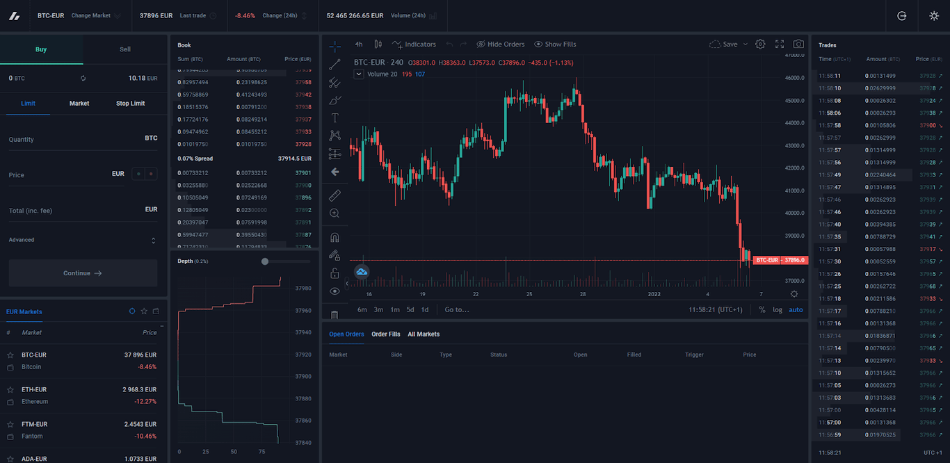The height and width of the screenshot is (463, 950).
Task: Switch to the Sell tab
Action: (124, 49)
